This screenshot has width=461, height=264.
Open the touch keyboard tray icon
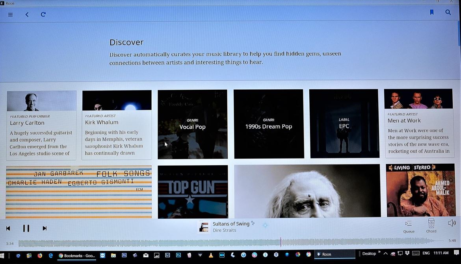click(416, 253)
